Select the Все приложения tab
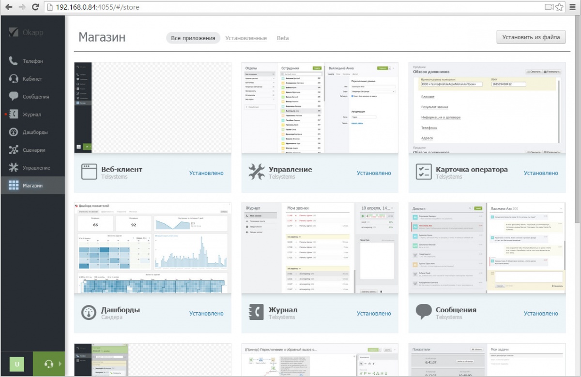581x377 pixels. pos(193,38)
